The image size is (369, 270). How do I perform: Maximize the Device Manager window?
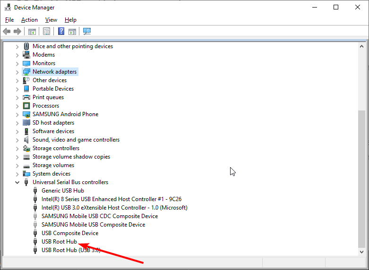click(336, 7)
